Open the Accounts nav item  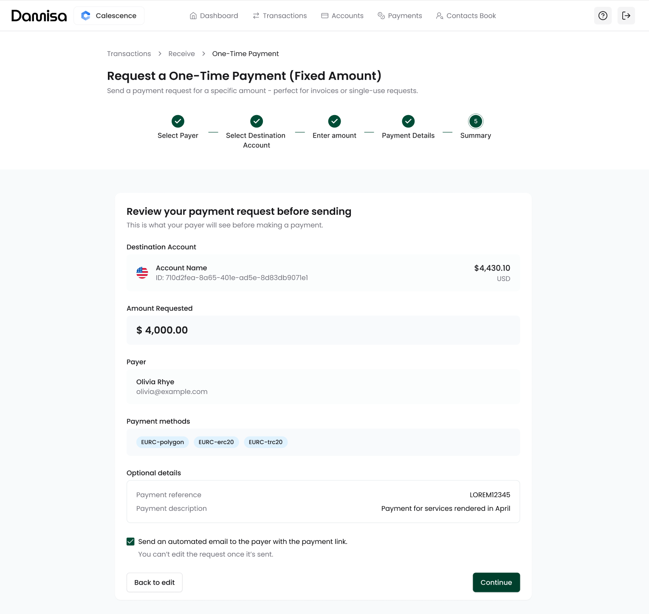point(342,16)
